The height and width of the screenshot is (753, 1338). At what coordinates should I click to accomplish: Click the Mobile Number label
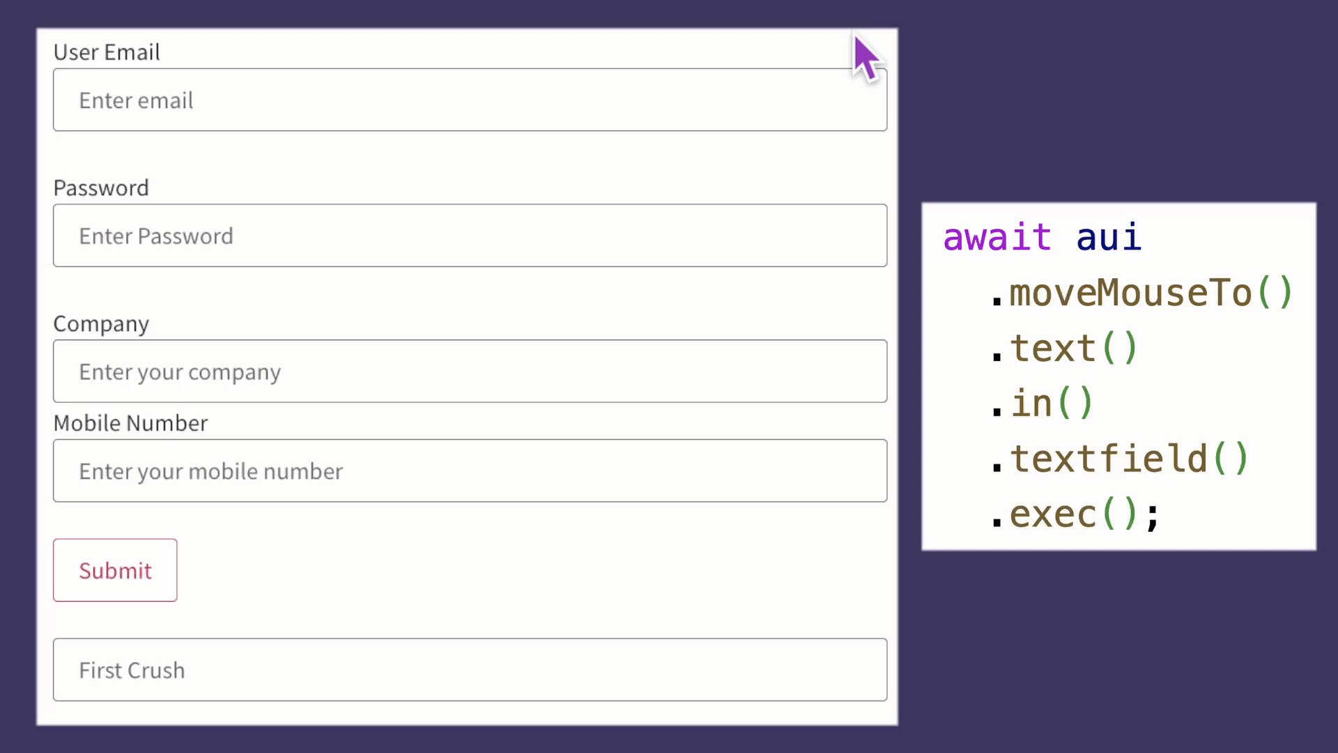pos(130,423)
